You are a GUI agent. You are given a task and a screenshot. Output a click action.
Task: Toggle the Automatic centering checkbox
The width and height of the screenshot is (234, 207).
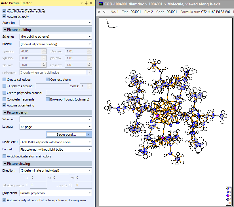(x=4, y=105)
